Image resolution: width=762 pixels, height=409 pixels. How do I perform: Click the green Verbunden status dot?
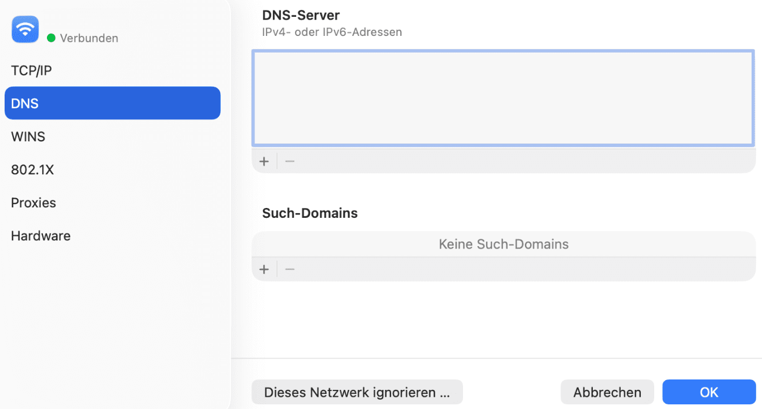pyautogui.click(x=52, y=37)
